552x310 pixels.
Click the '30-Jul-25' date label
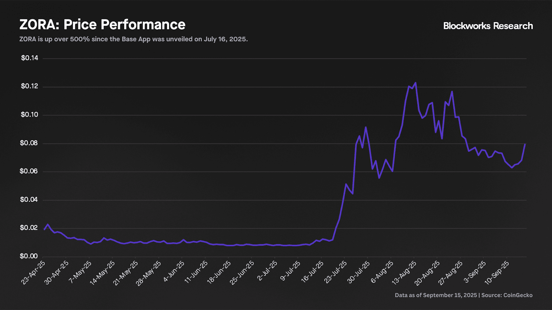pos(358,272)
